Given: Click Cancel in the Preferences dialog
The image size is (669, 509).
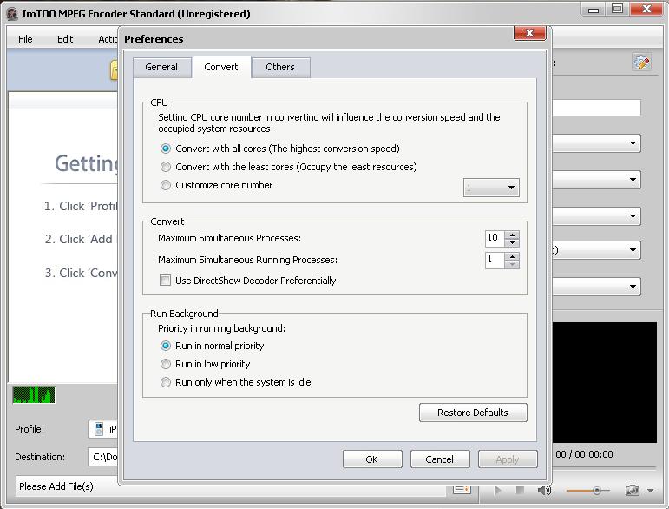Looking at the screenshot, I should (440, 459).
